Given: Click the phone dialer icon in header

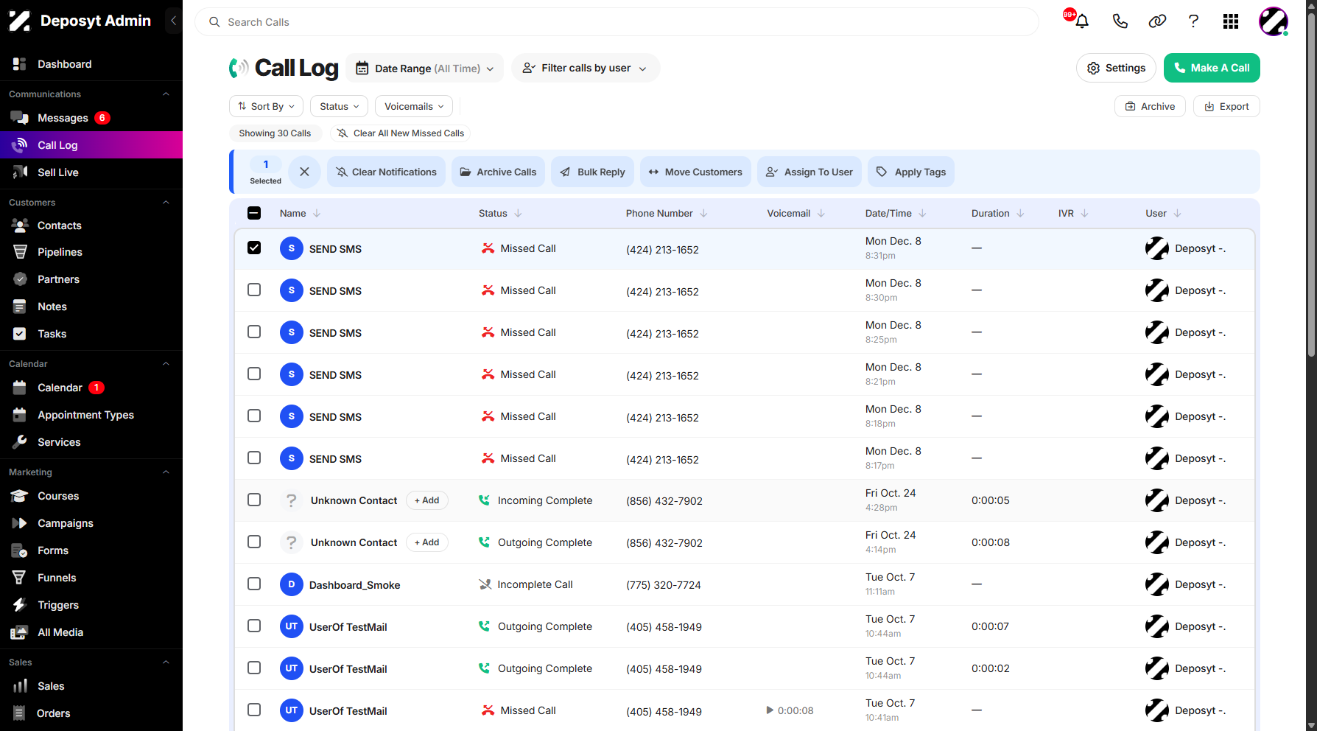Looking at the screenshot, I should tap(1120, 21).
